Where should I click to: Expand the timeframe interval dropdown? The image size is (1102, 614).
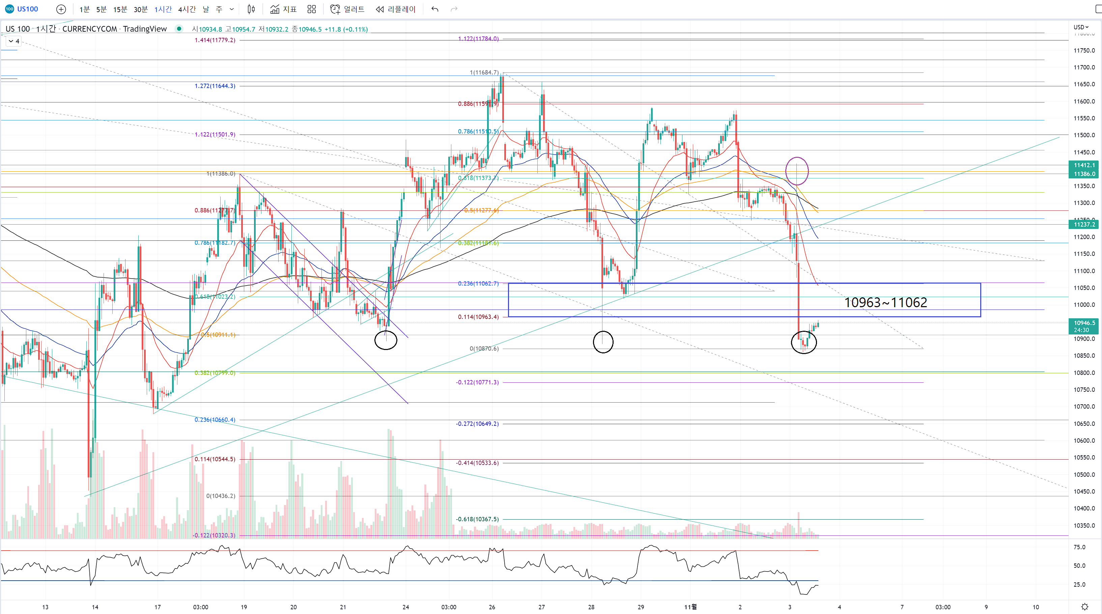[x=232, y=9]
